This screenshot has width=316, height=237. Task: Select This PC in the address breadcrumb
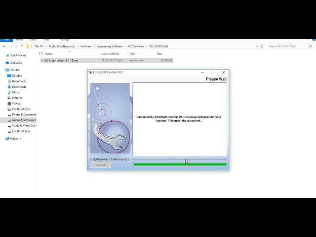(39, 46)
